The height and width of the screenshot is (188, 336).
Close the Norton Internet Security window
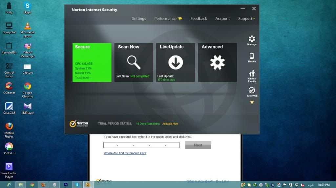[x=254, y=9]
